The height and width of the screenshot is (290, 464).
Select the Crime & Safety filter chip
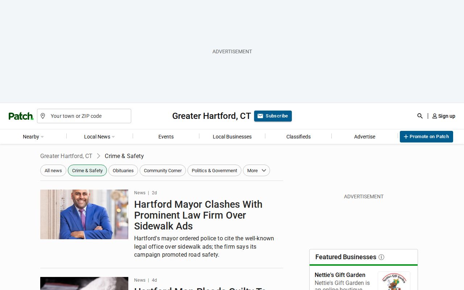[x=87, y=170]
